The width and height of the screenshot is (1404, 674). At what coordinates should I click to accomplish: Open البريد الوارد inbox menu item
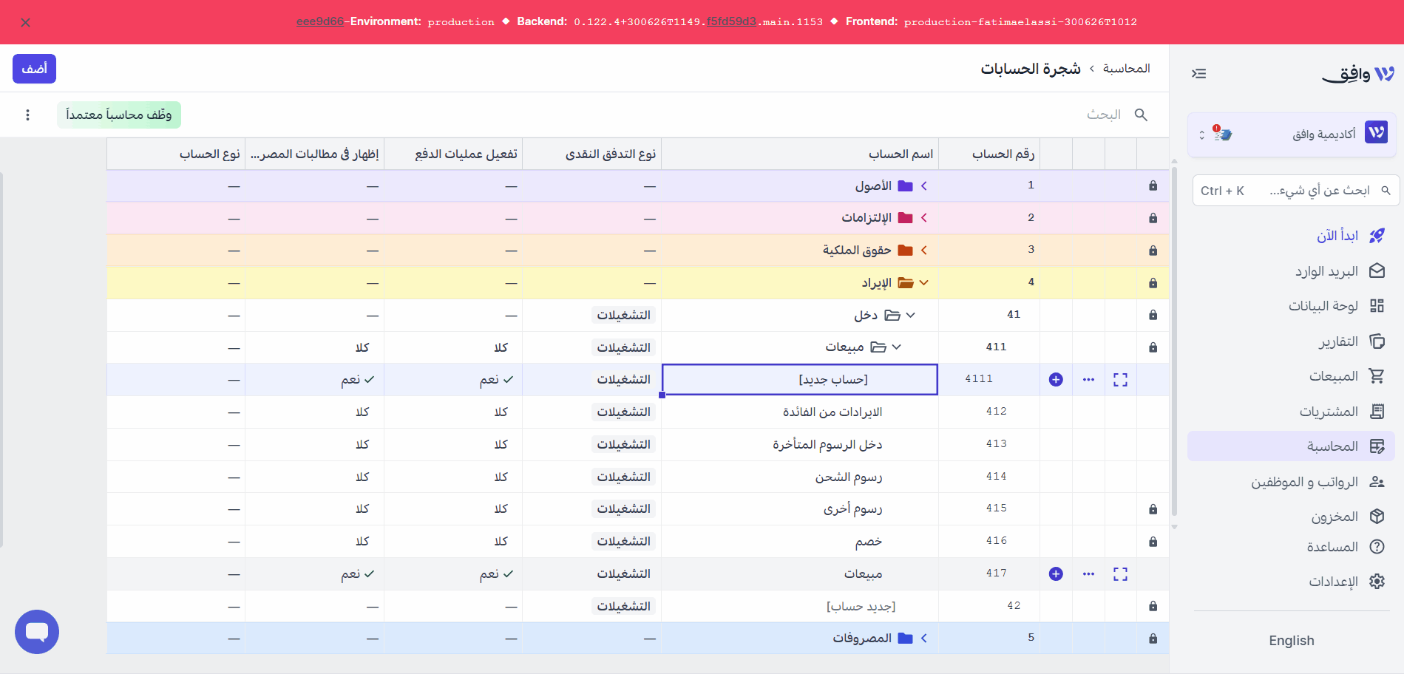click(1326, 271)
